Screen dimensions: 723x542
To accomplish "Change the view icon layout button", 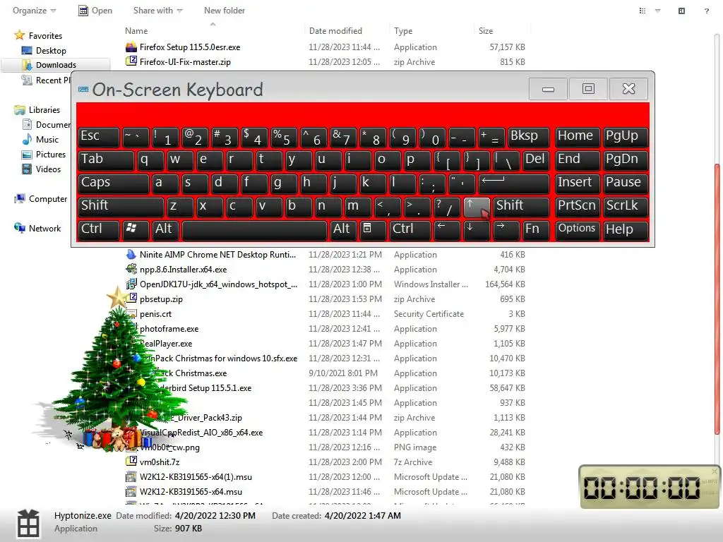I will click(x=643, y=11).
